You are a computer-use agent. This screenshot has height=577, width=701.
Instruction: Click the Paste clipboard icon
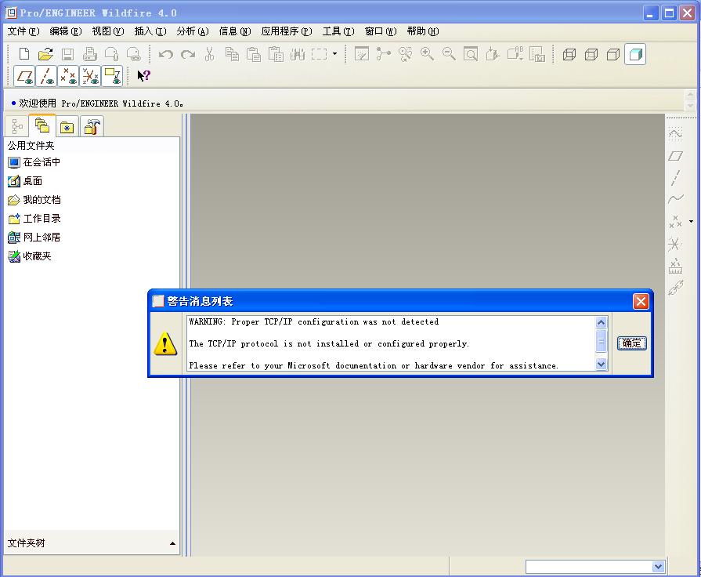[x=254, y=54]
